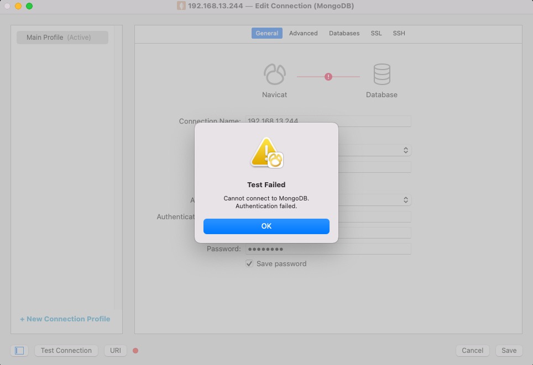533x365 pixels.
Task: Open the upper dropdown stepper arrows
Action: [405, 150]
